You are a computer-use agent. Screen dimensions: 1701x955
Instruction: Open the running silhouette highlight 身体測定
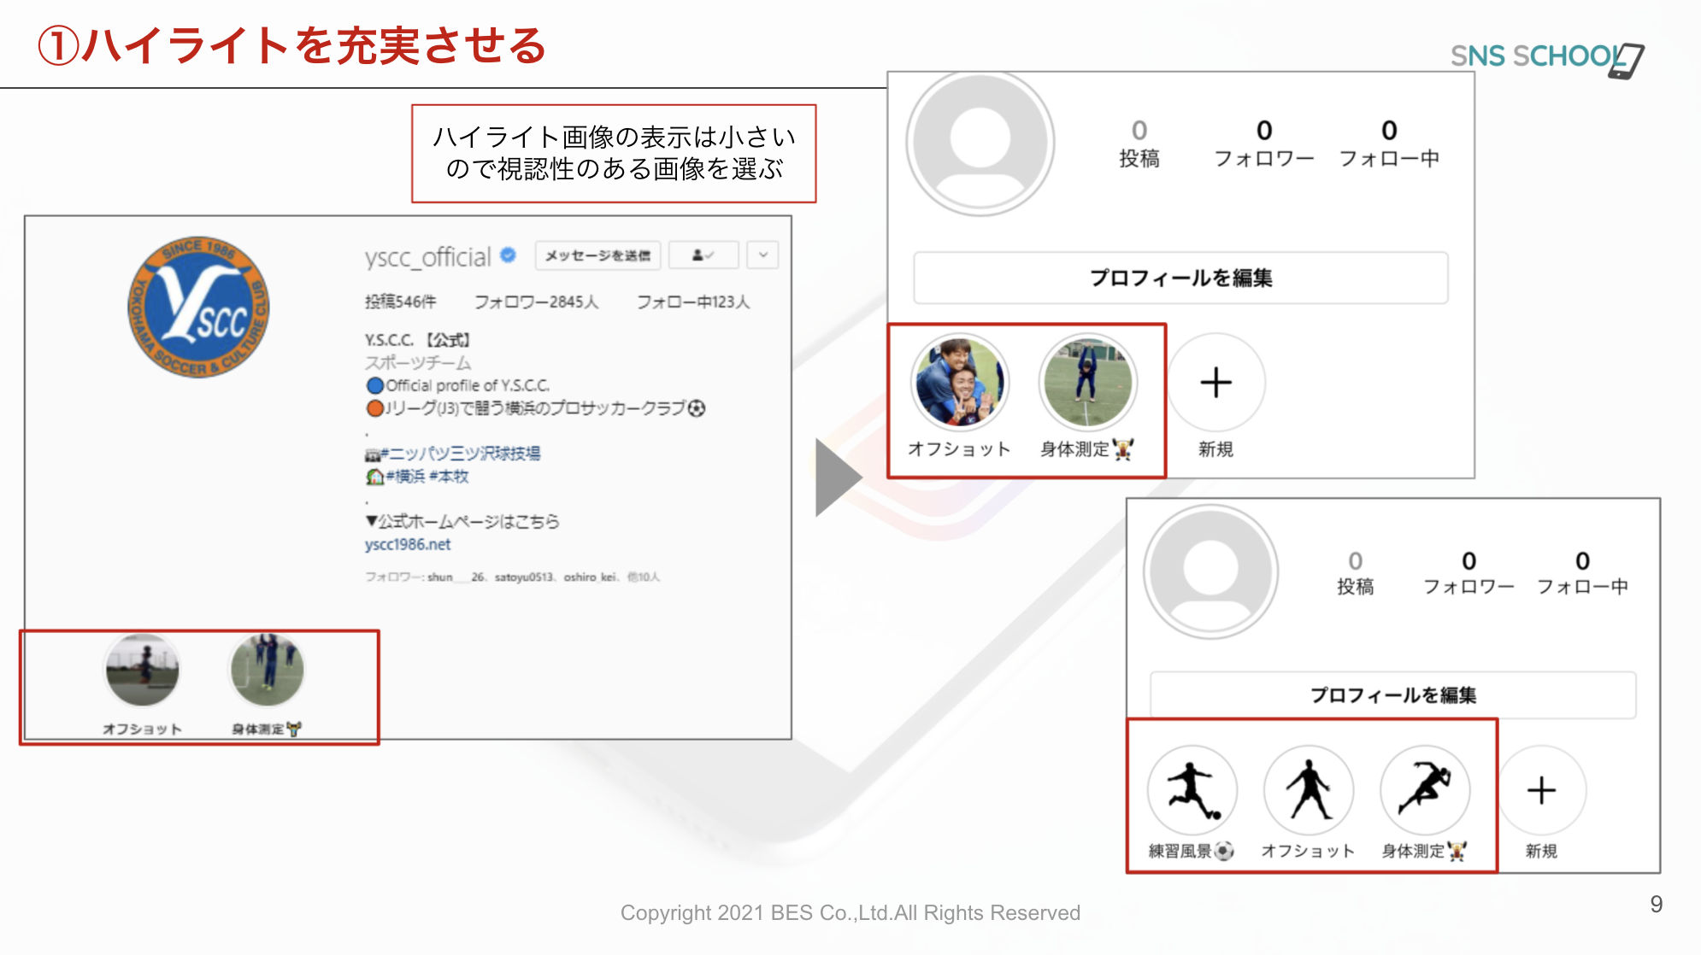click(1425, 791)
